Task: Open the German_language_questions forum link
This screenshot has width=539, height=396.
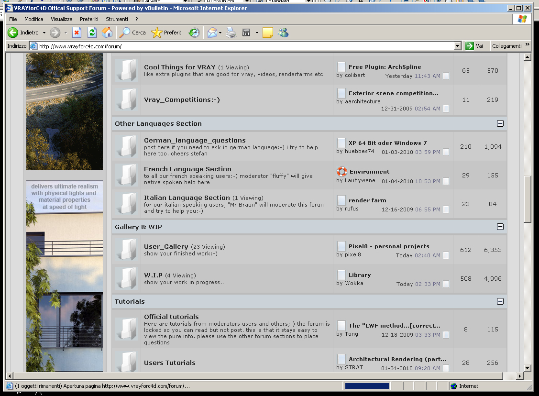Action: click(x=195, y=140)
